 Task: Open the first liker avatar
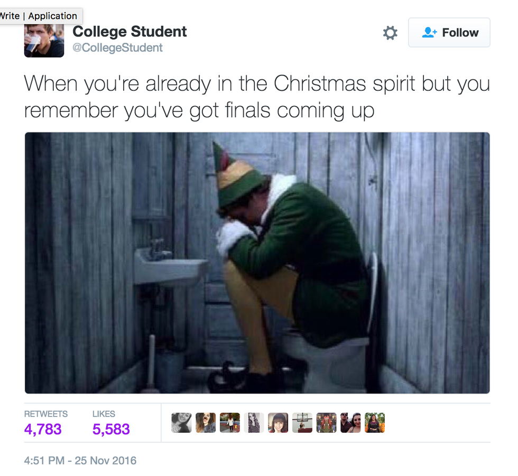click(181, 423)
